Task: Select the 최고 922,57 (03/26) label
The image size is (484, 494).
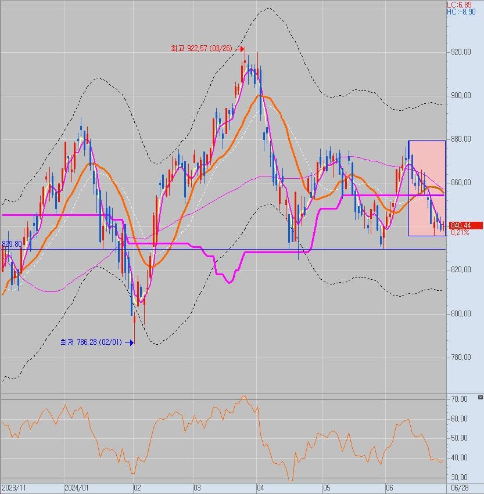Action: [x=201, y=49]
